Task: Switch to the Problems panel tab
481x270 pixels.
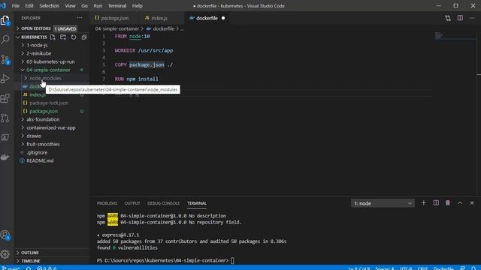Action: click(x=107, y=203)
